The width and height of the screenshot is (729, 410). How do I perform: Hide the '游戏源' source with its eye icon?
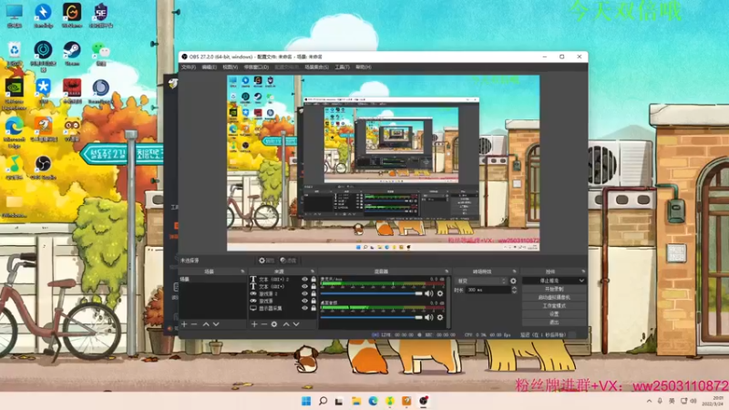[x=305, y=301]
